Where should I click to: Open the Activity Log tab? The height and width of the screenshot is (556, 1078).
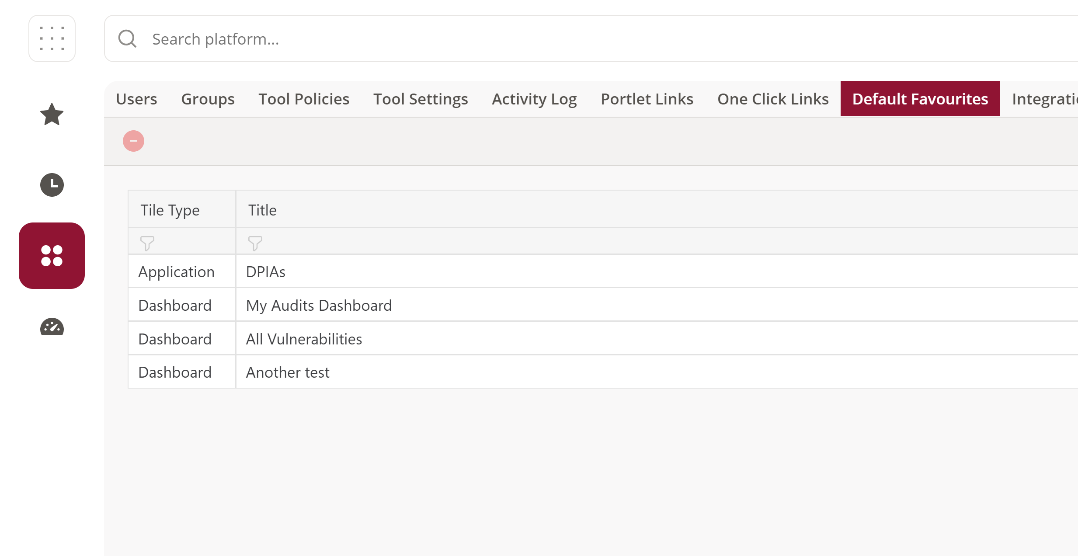click(x=534, y=99)
